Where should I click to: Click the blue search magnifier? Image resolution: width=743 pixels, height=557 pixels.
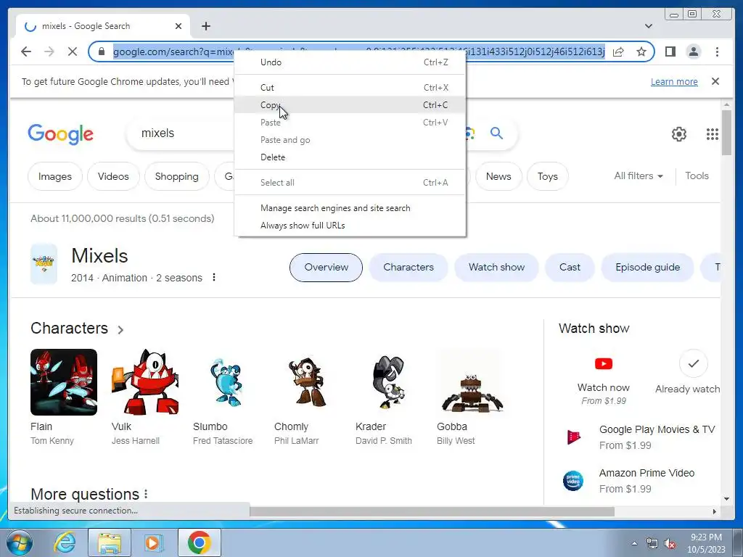[496, 133]
